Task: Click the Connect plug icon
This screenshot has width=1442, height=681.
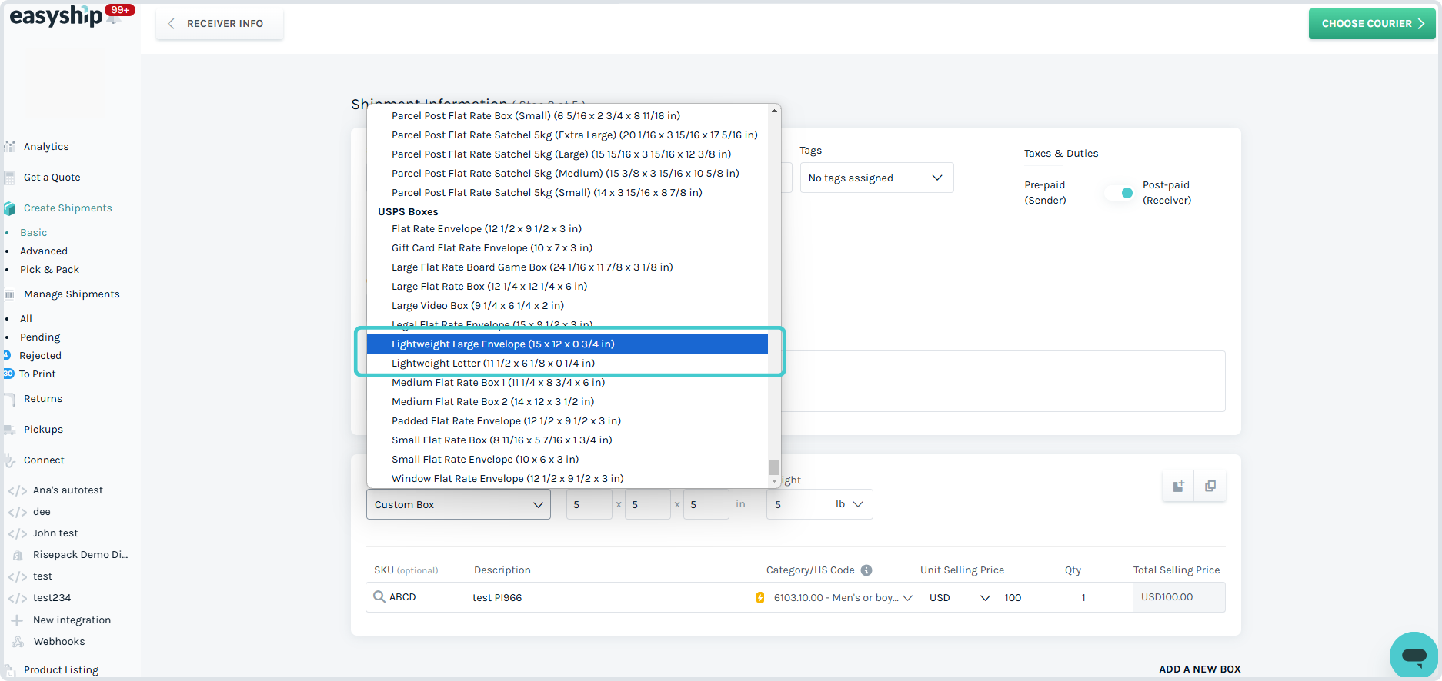Action: (10, 460)
